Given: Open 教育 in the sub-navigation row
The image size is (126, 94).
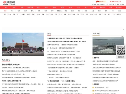Looking at the screenshot, I should pos(99,11).
